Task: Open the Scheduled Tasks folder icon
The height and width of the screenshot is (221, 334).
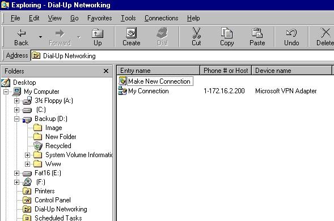Action: click(x=27, y=218)
